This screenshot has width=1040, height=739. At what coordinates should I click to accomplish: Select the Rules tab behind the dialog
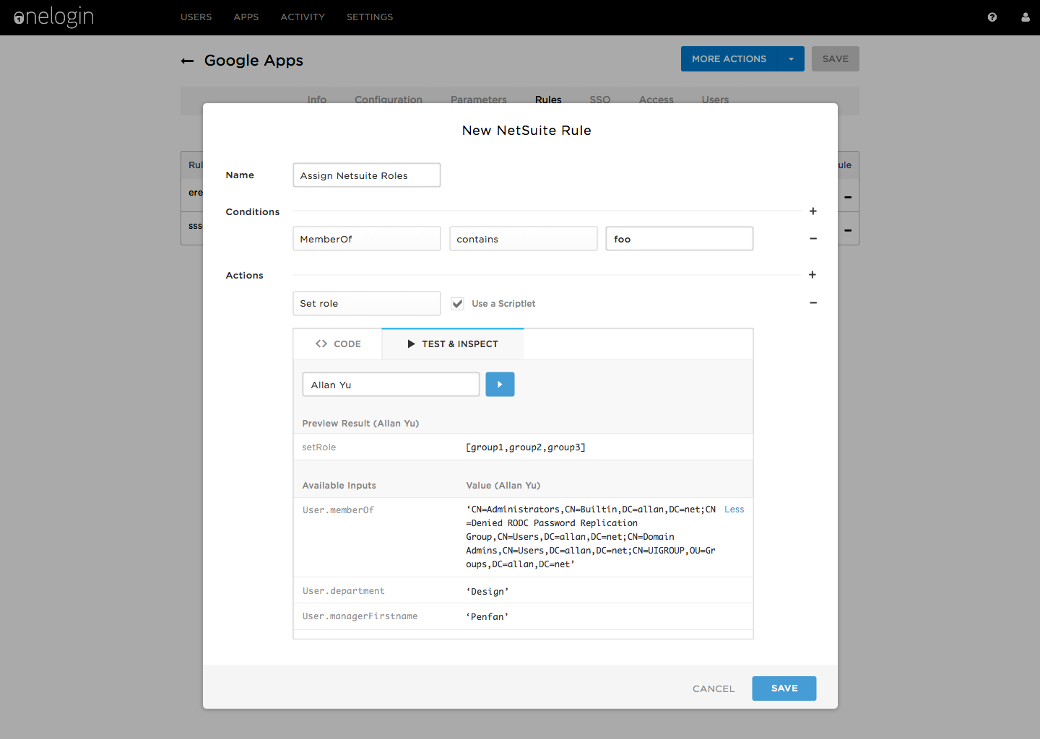coord(548,100)
